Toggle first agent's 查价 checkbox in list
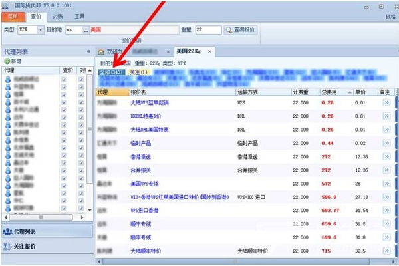The width and height of the screenshot is (399, 266). point(65,79)
